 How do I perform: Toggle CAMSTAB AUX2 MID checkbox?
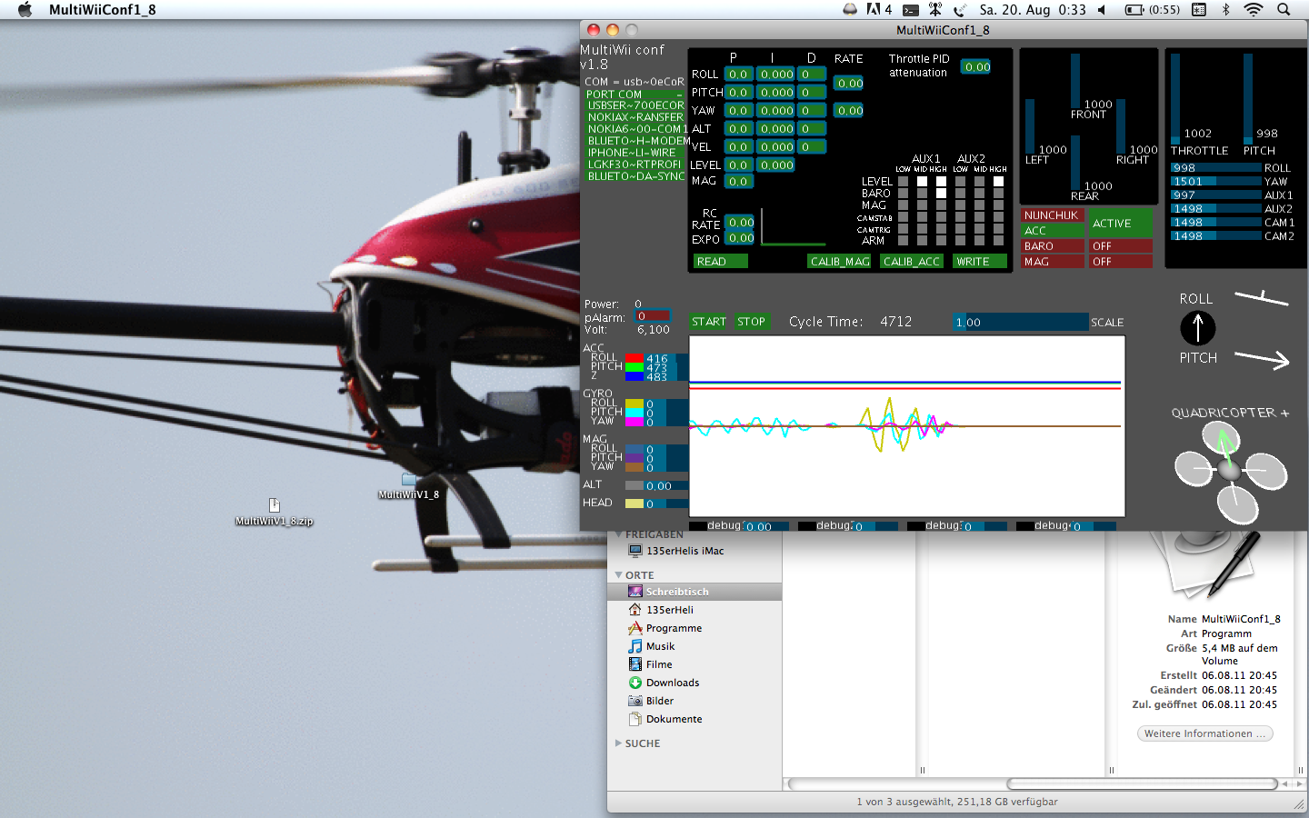pyautogui.click(x=979, y=217)
